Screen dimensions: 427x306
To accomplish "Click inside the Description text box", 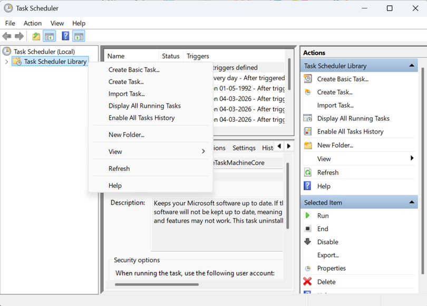I will pos(217,224).
